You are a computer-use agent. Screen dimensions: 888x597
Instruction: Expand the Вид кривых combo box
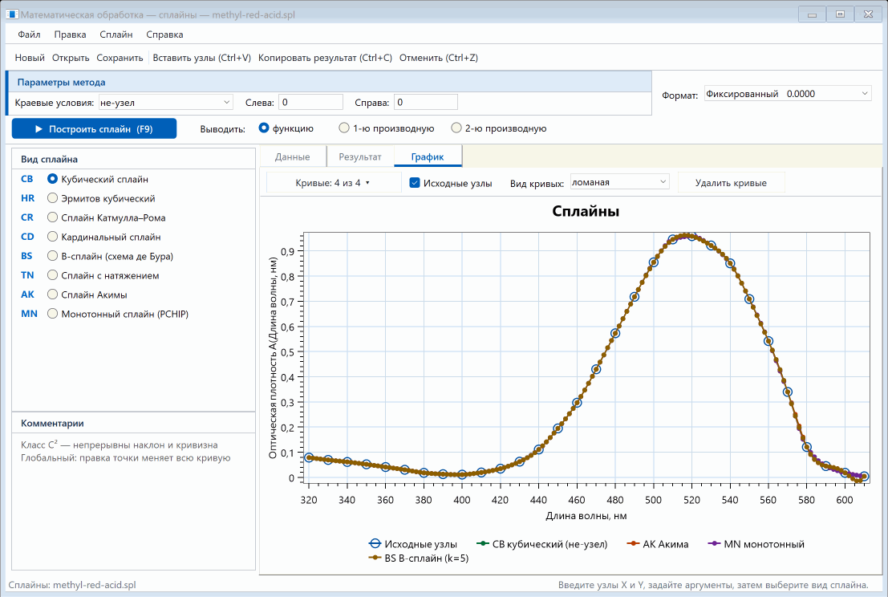[619, 182]
